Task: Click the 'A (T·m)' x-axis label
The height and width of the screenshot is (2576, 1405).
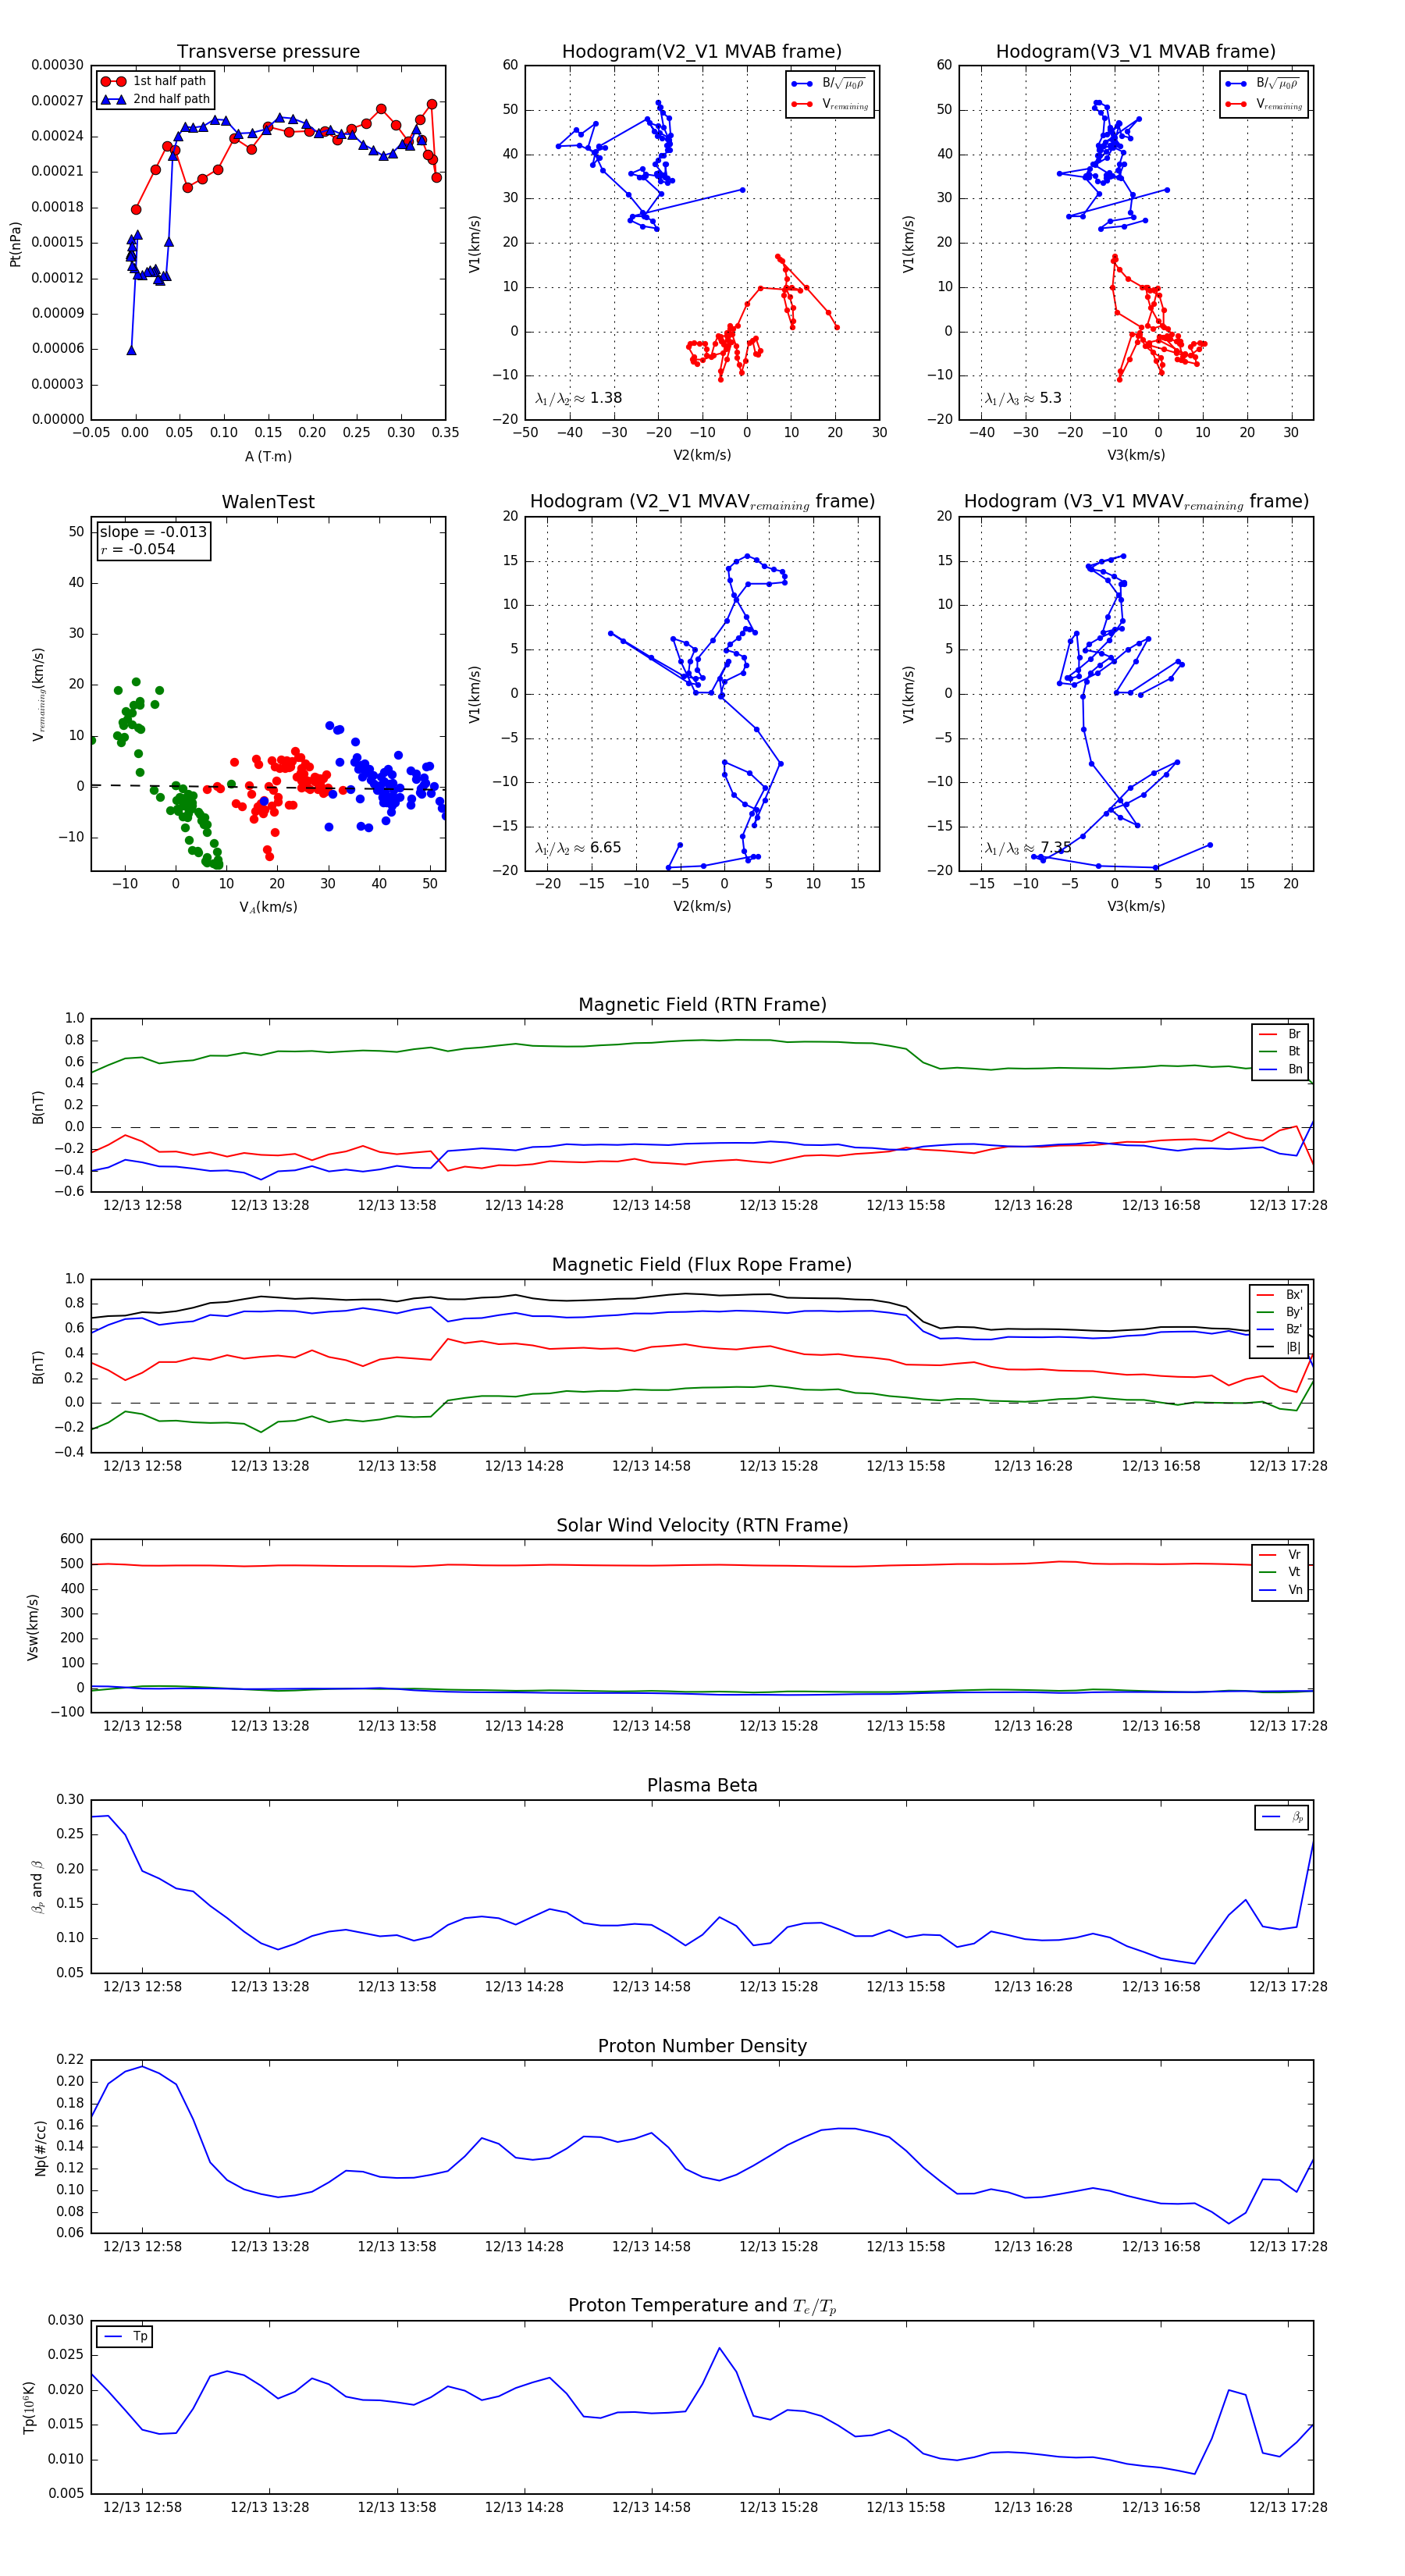Action: pyautogui.click(x=268, y=456)
